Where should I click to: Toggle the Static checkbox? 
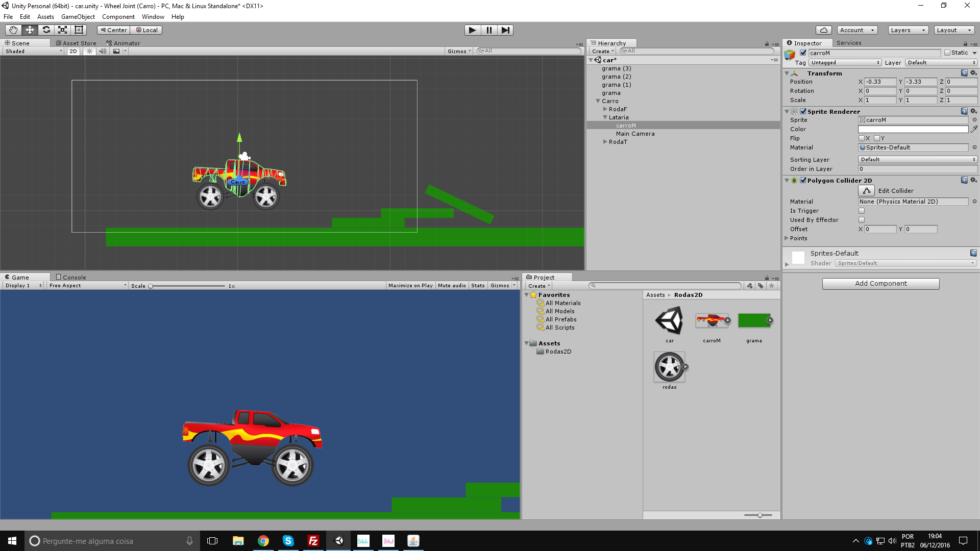click(947, 53)
